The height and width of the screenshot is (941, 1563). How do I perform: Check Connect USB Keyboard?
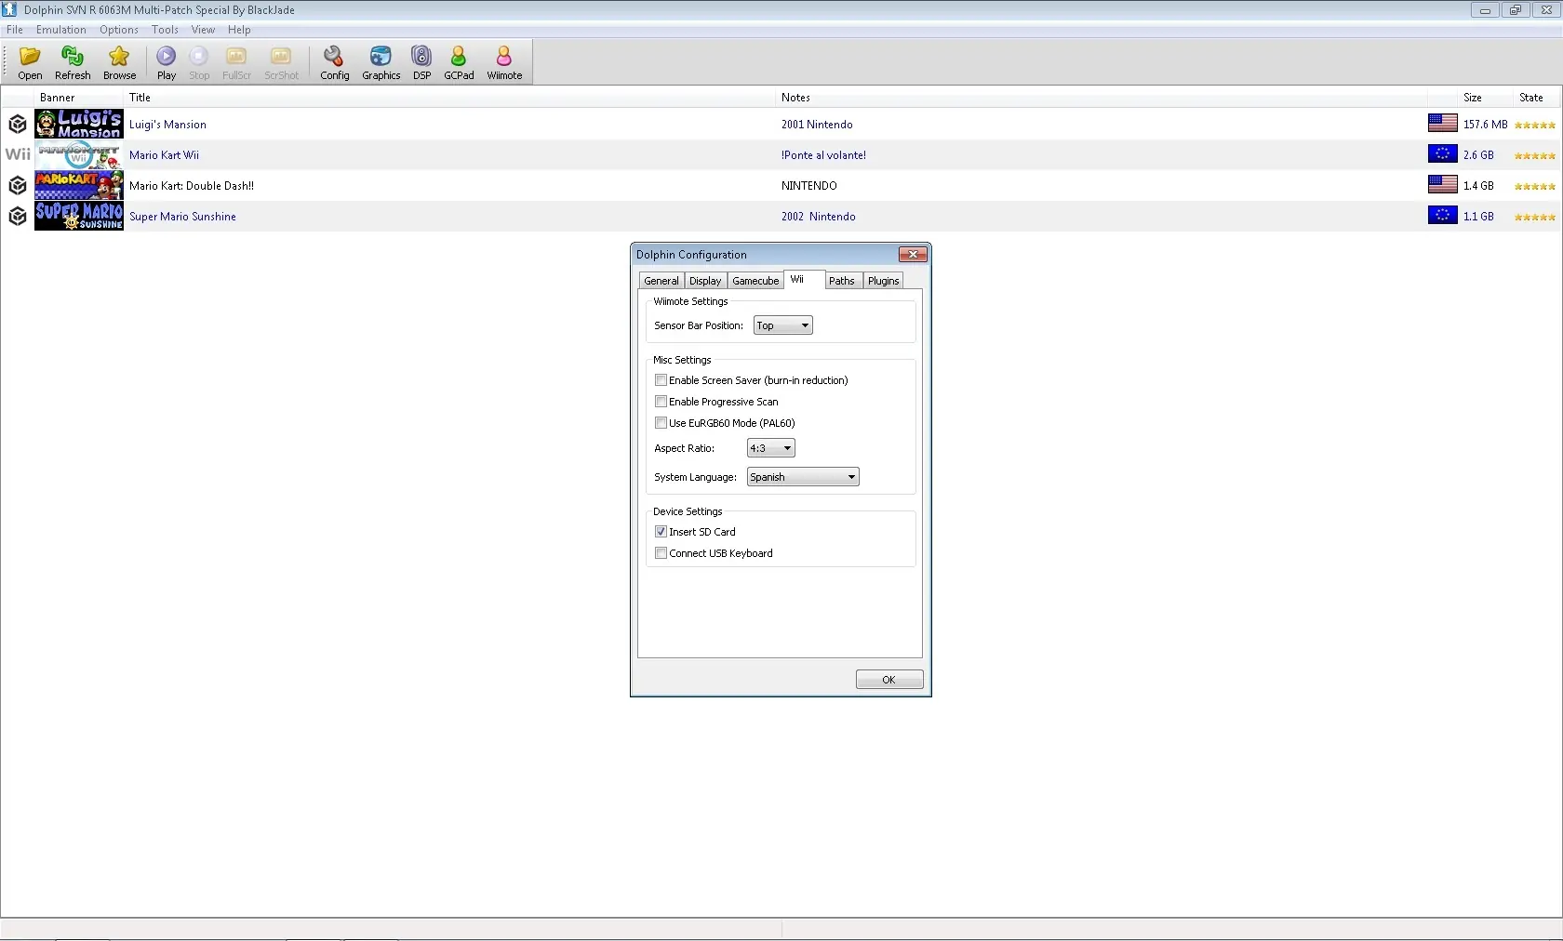tap(661, 553)
